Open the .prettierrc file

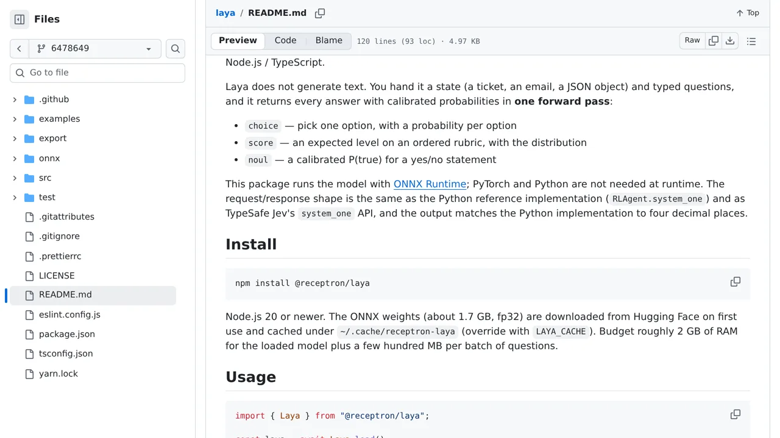[60, 257]
